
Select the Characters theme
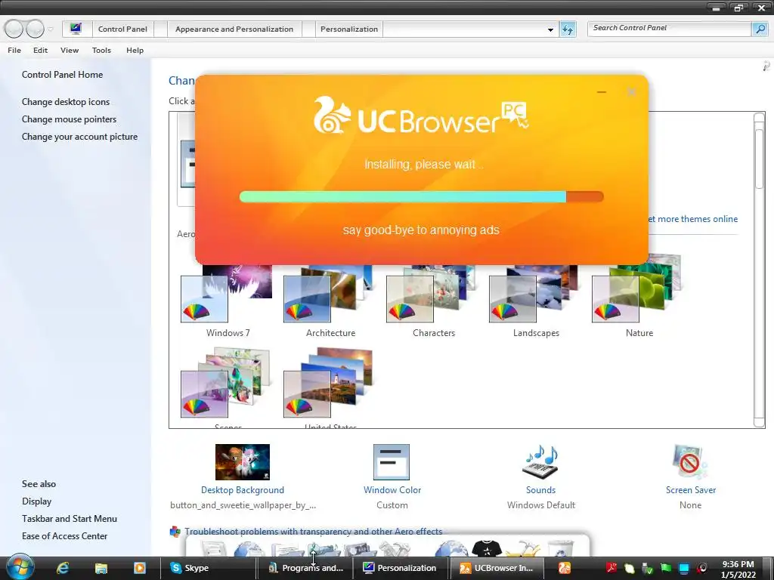click(x=433, y=301)
